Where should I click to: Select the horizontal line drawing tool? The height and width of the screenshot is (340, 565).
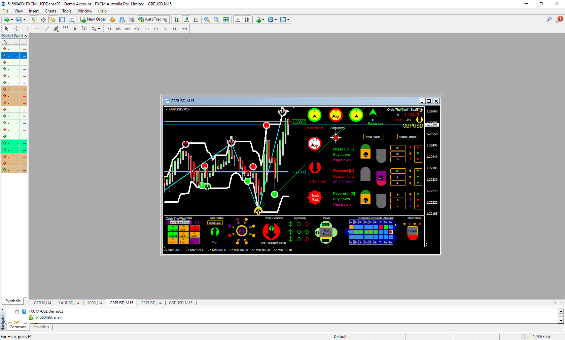(x=37, y=29)
